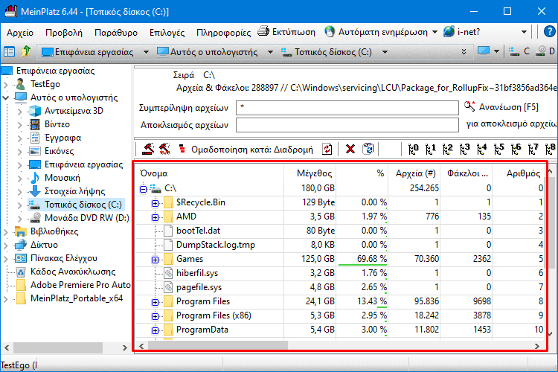Click the Εκτύπωση printer icon

pos(263,31)
